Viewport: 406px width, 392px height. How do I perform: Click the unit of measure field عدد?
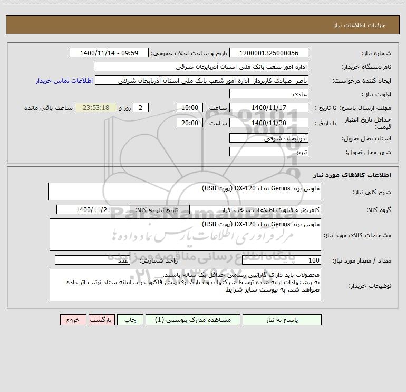click(92, 260)
